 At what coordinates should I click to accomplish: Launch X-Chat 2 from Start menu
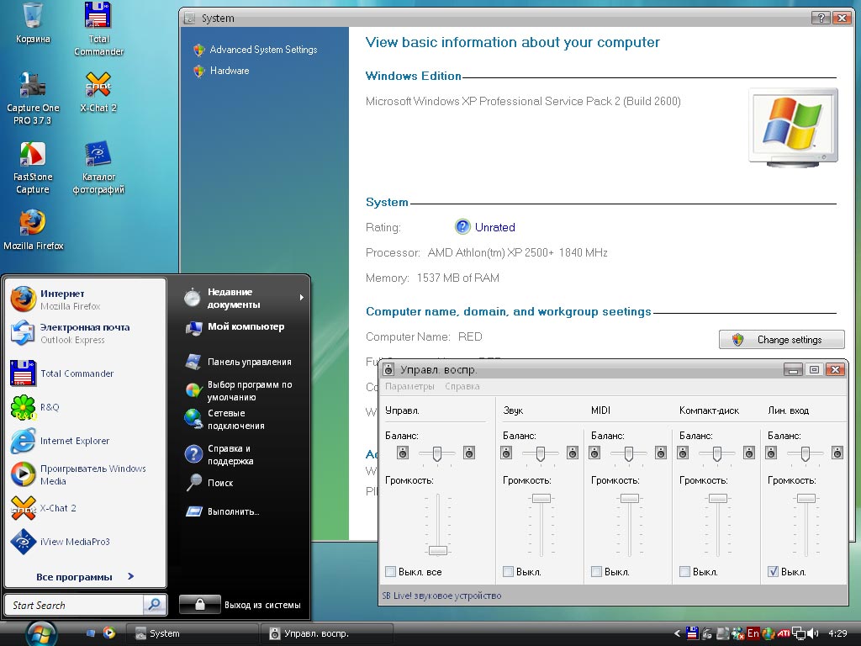pos(87,508)
